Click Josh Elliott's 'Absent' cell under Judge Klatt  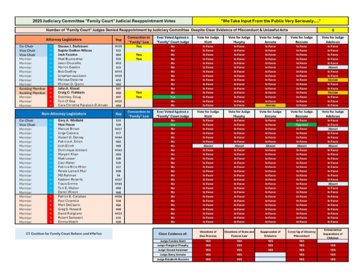tap(208, 146)
